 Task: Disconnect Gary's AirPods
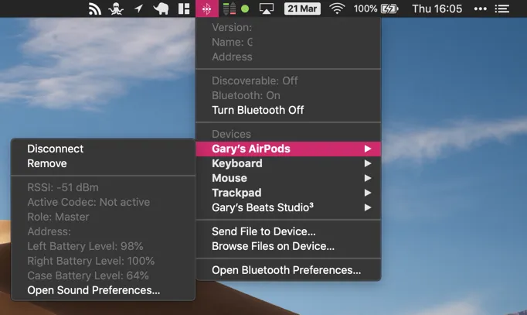55,149
